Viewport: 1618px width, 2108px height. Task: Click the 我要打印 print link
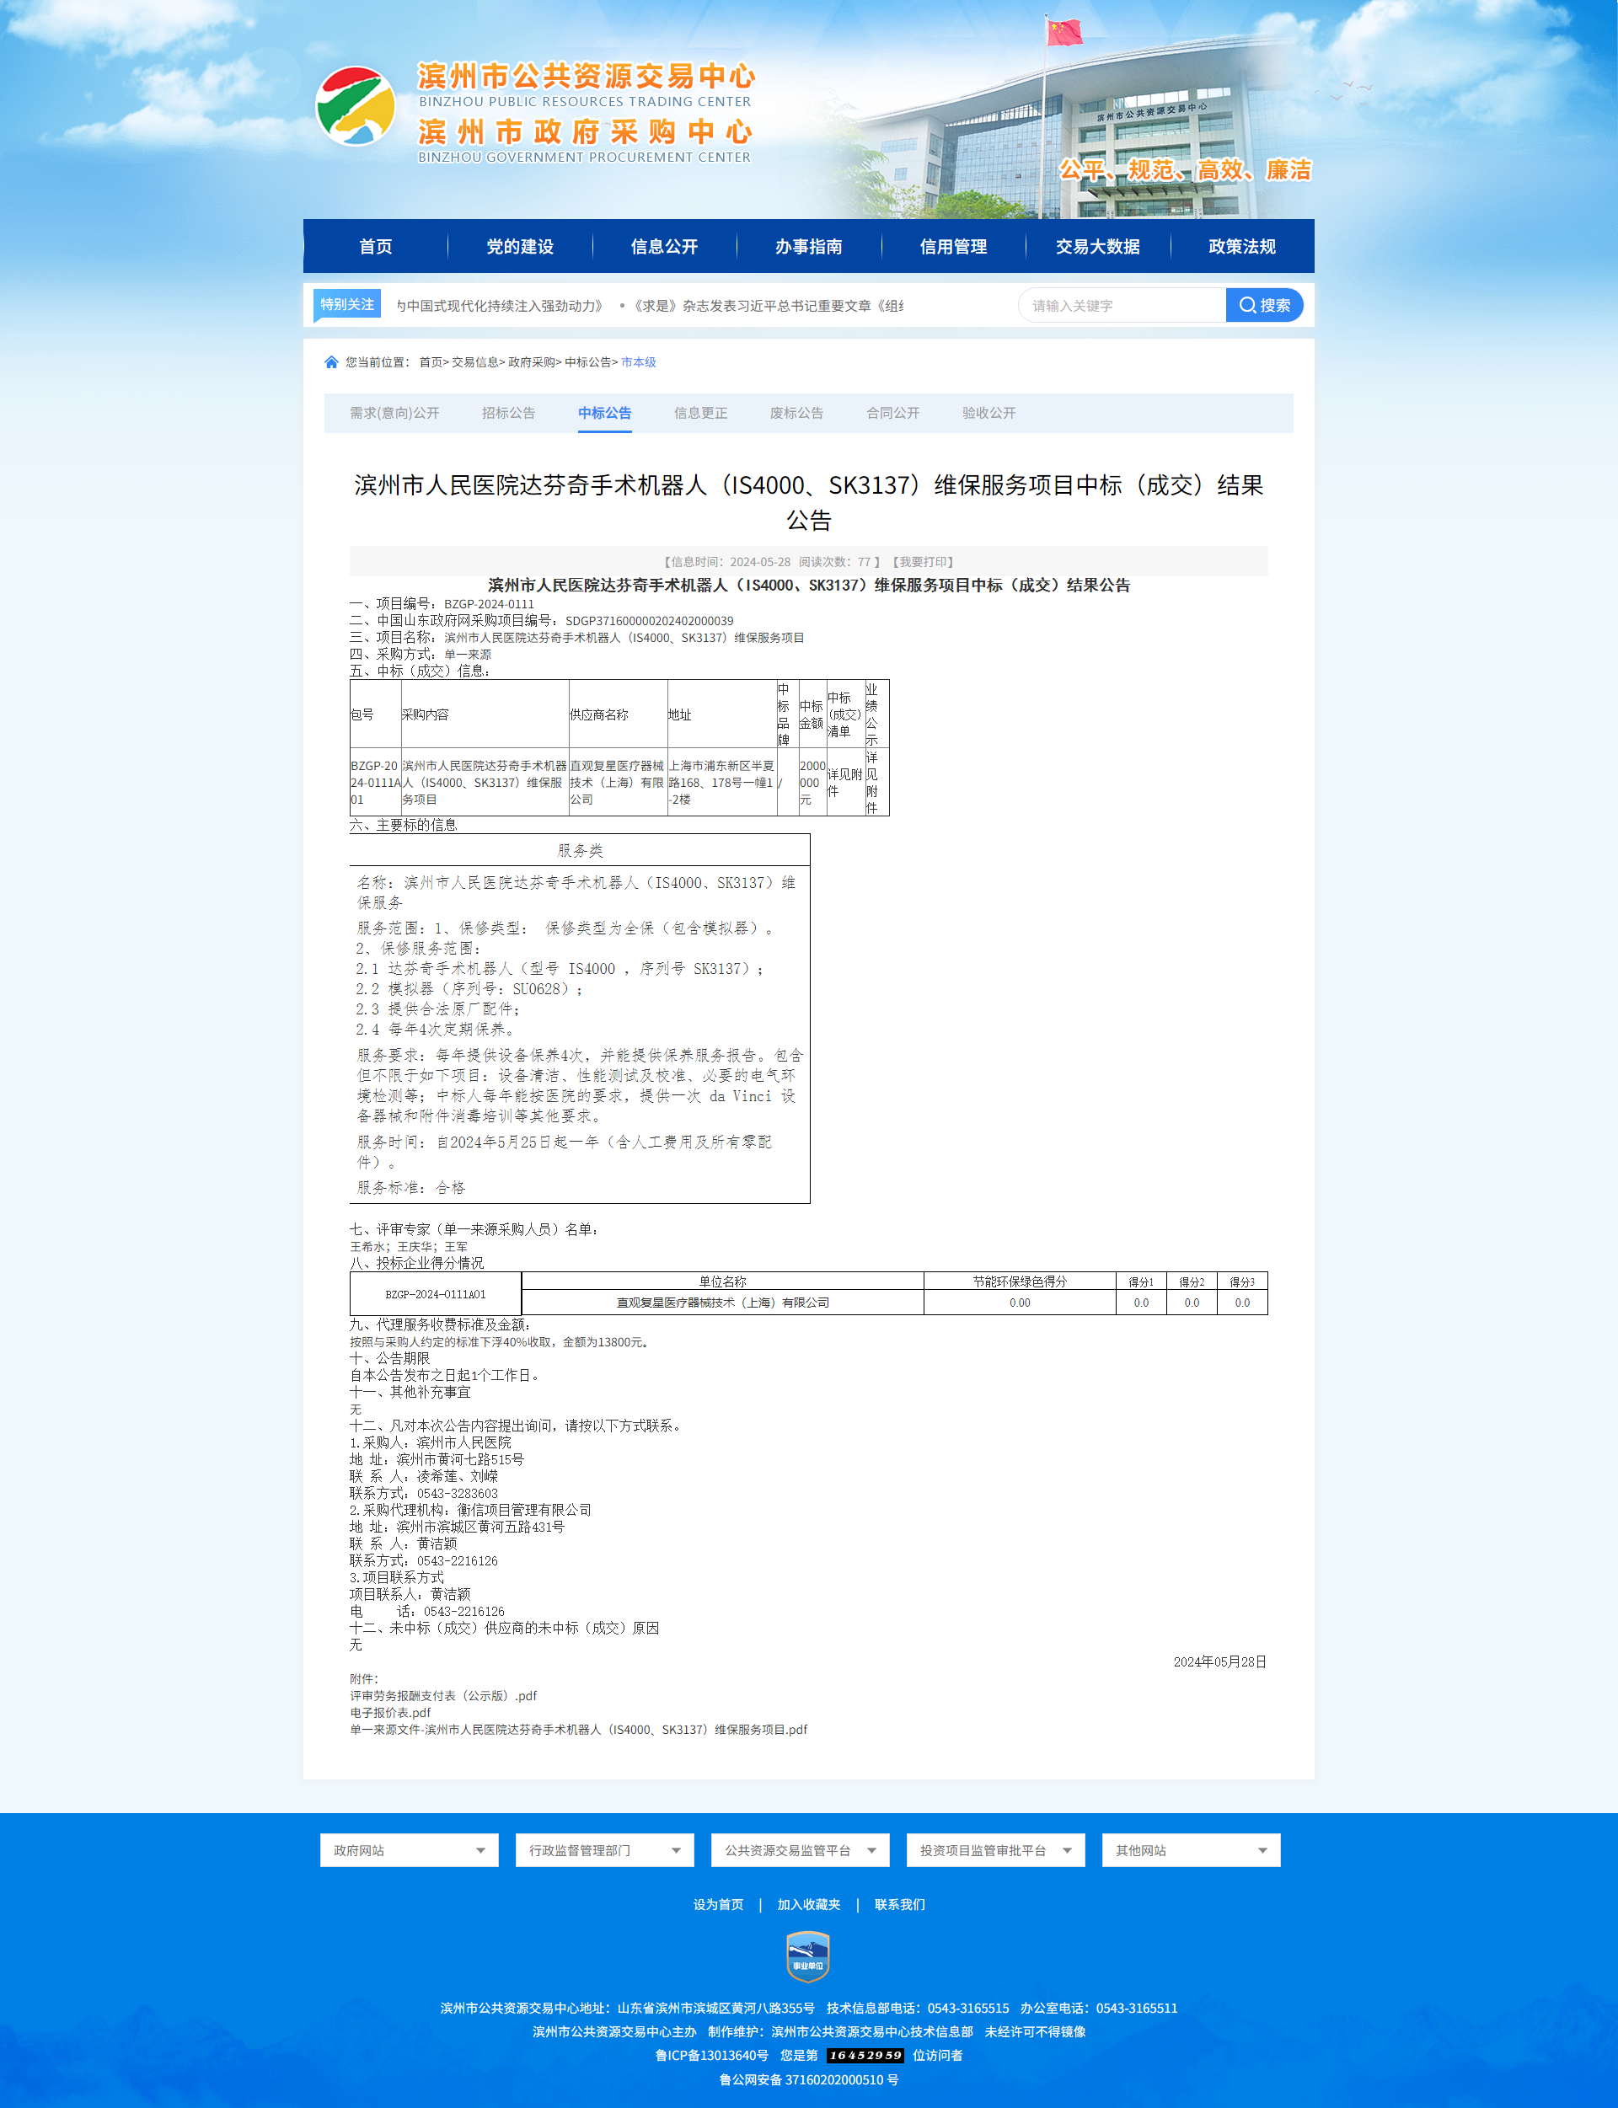pyautogui.click(x=923, y=561)
